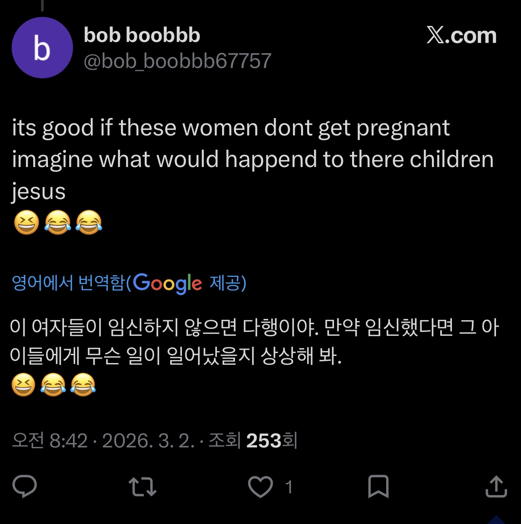Open the reply speech bubble icon
This screenshot has height=524, width=521.
(x=25, y=486)
